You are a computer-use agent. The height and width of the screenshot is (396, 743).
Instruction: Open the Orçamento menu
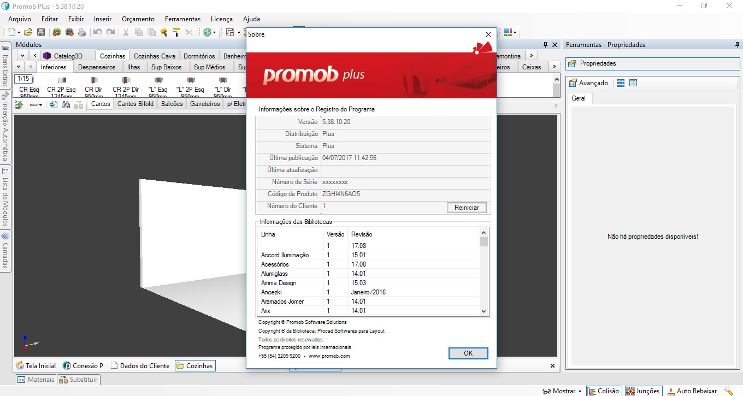tap(138, 19)
